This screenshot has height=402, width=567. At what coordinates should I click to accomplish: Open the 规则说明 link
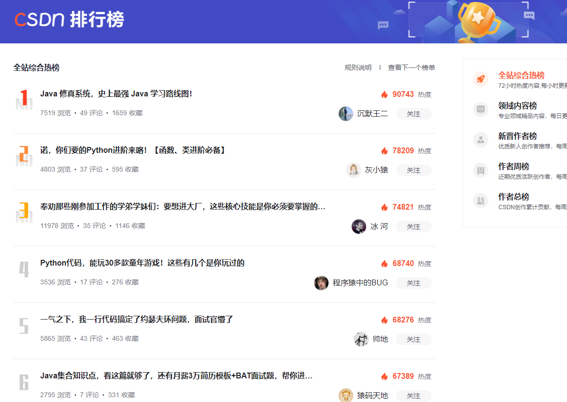coord(358,67)
